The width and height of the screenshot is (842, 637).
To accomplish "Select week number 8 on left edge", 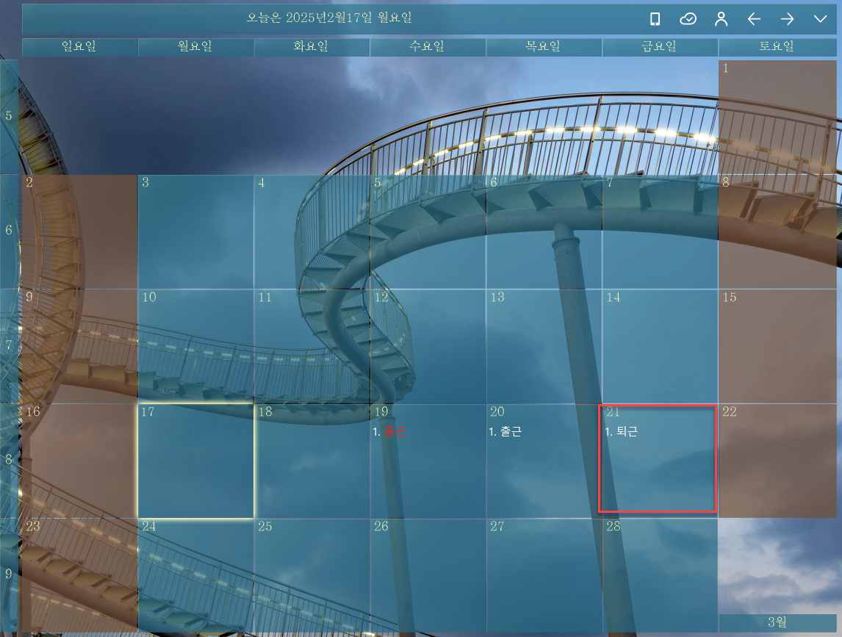I will 9,460.
